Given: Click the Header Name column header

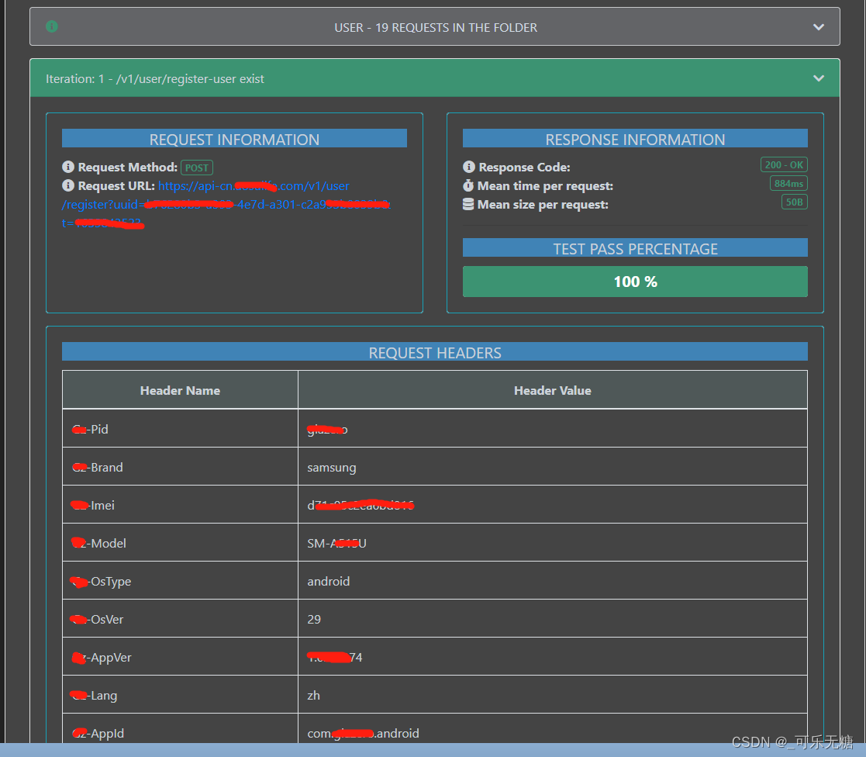Looking at the screenshot, I should [180, 390].
